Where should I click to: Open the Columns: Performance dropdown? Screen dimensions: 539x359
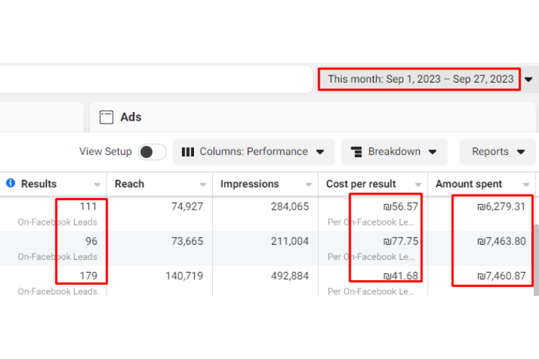pos(254,151)
